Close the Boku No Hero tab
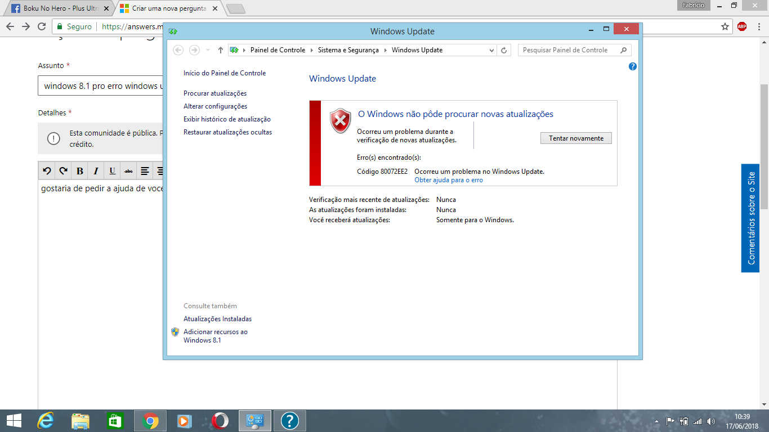 (106, 8)
